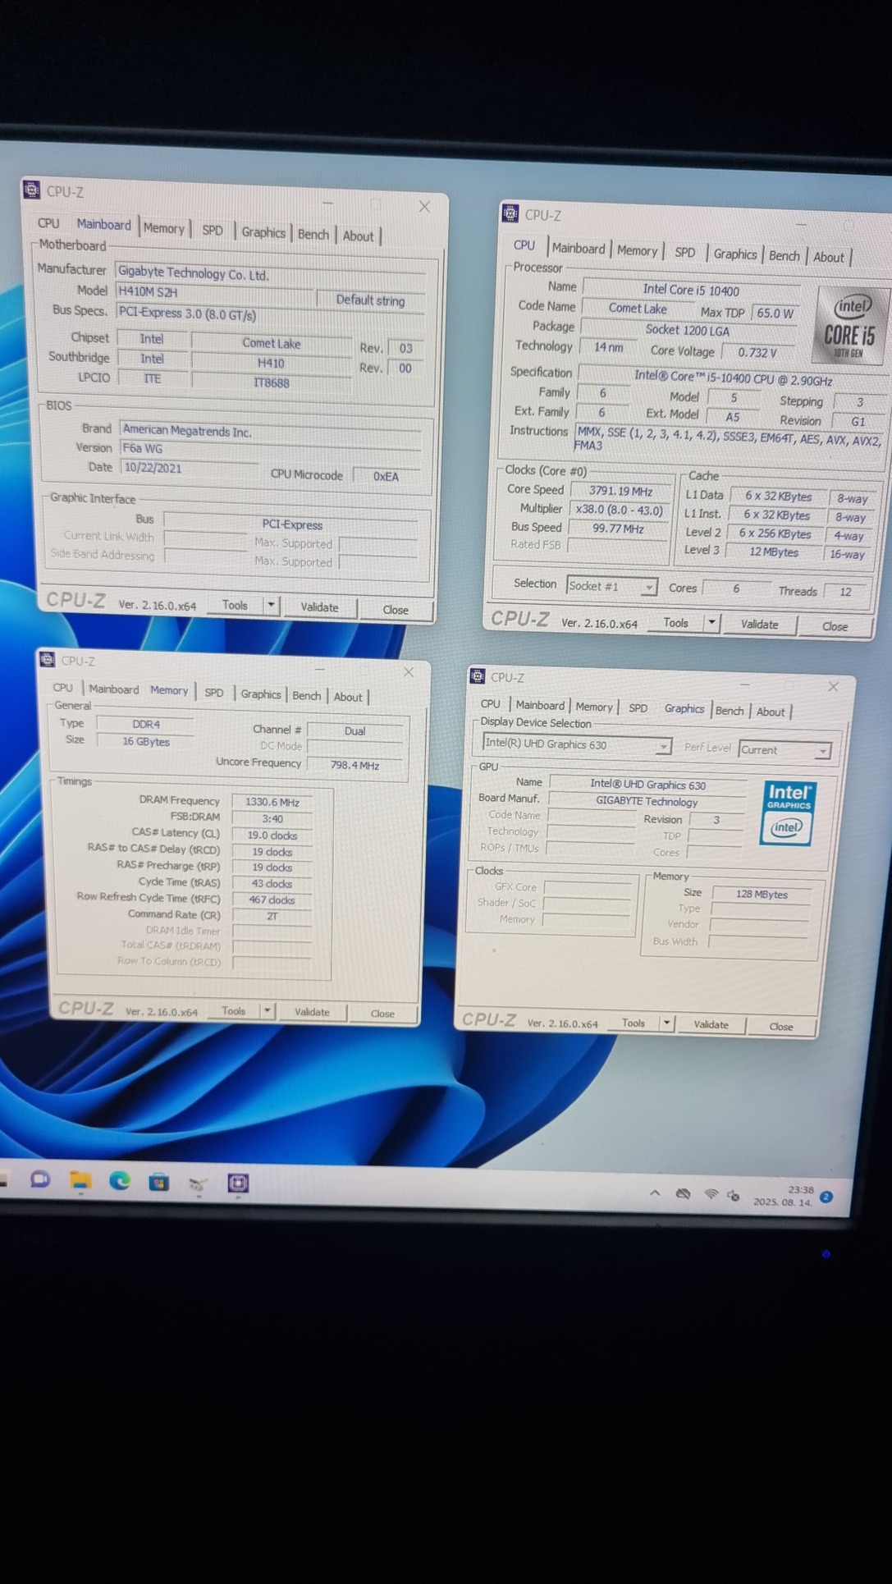
Task: Open Tools dropdown arrow in Processor window
Action: click(x=711, y=623)
